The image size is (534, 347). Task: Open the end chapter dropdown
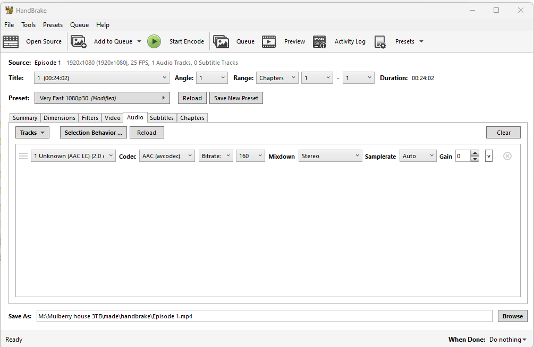click(x=359, y=78)
